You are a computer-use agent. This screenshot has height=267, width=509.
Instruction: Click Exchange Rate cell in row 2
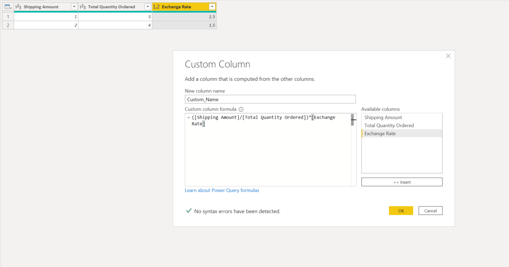(x=184, y=25)
